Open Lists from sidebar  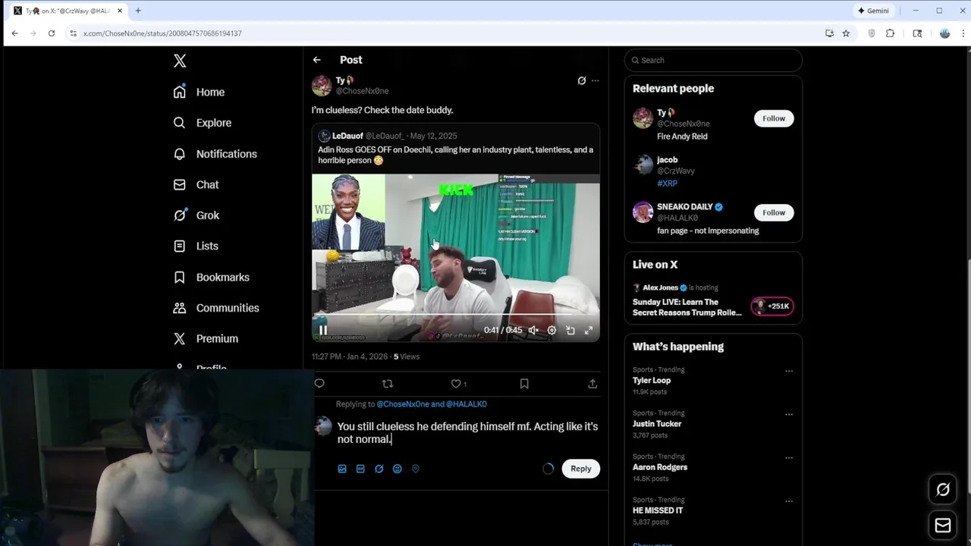(x=196, y=246)
